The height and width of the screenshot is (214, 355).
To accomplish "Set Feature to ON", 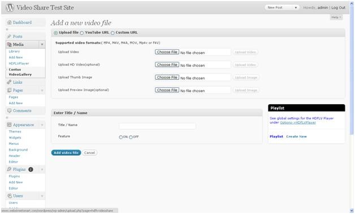I will point(120,137).
